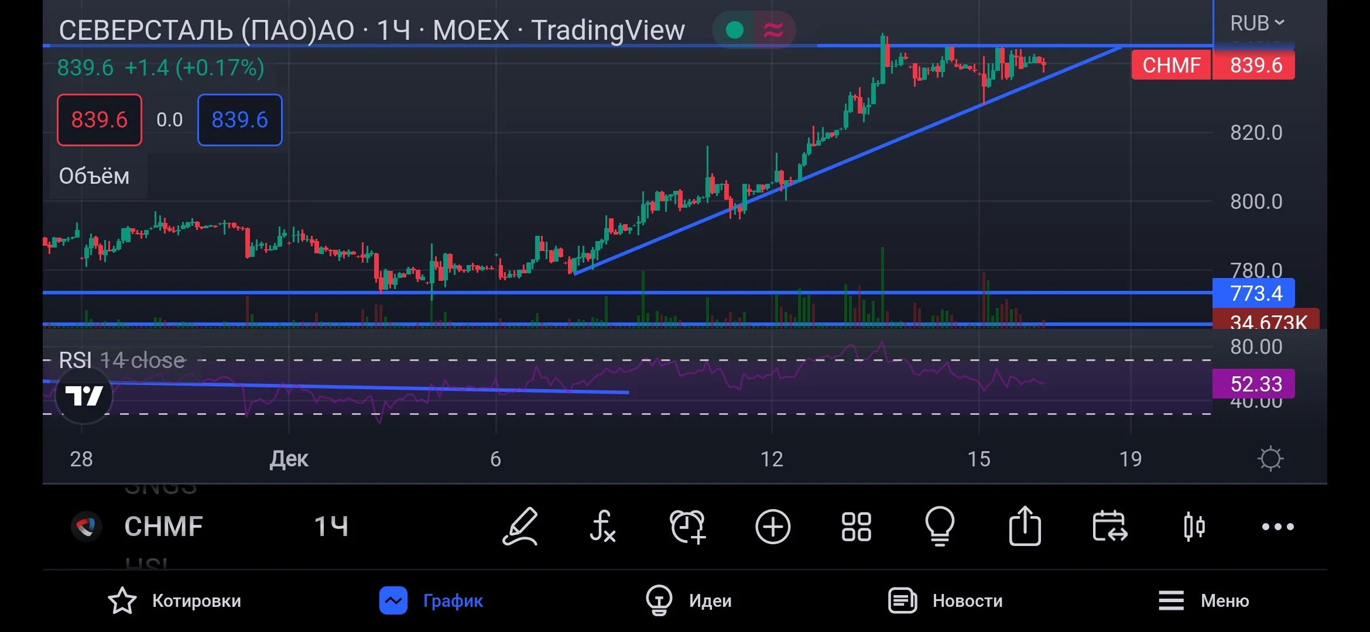Viewport: 1370px width, 632px height.
Task: Share the chart via share icon
Action: coord(1025,525)
